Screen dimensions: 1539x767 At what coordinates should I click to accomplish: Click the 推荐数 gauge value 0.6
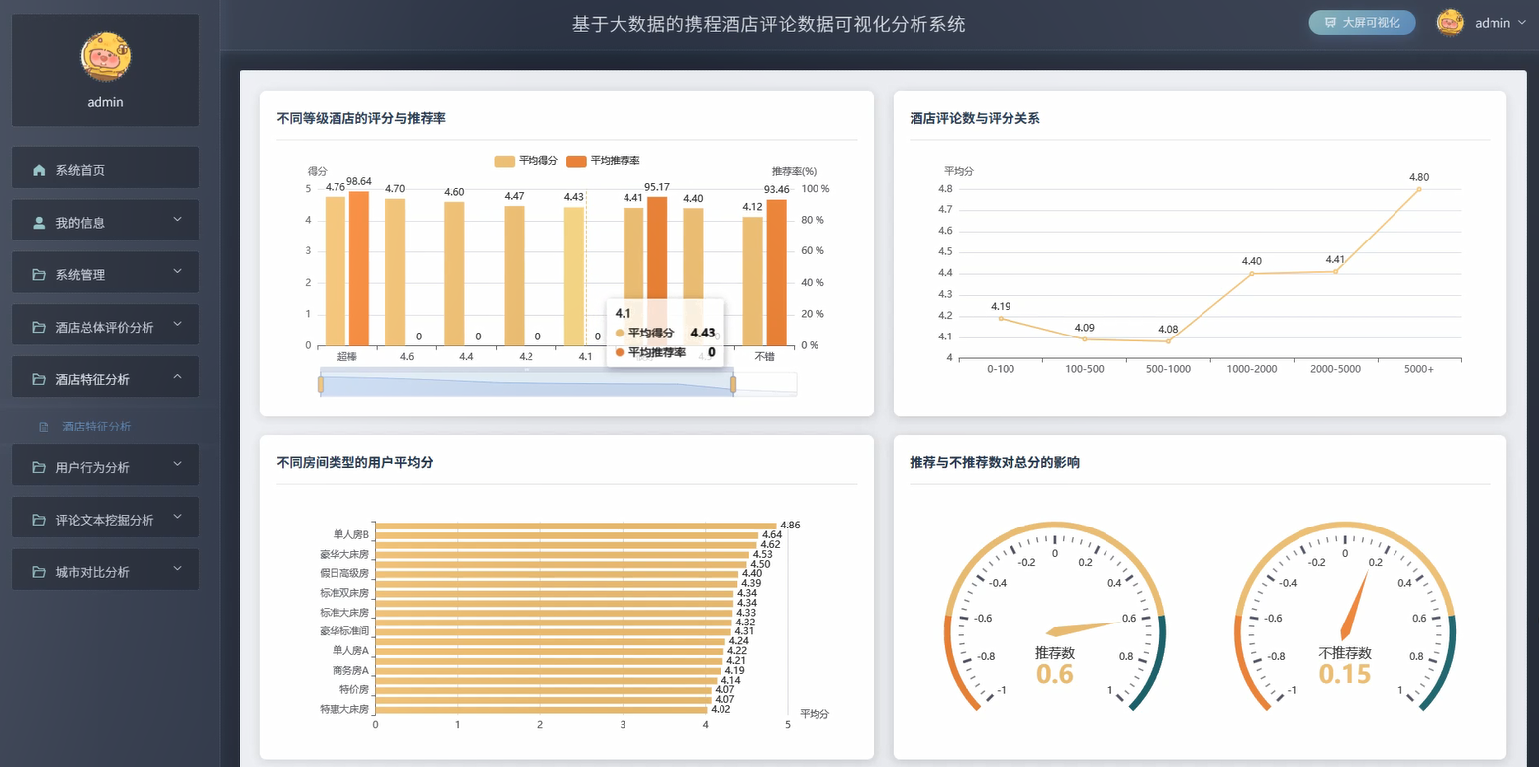(x=1055, y=674)
